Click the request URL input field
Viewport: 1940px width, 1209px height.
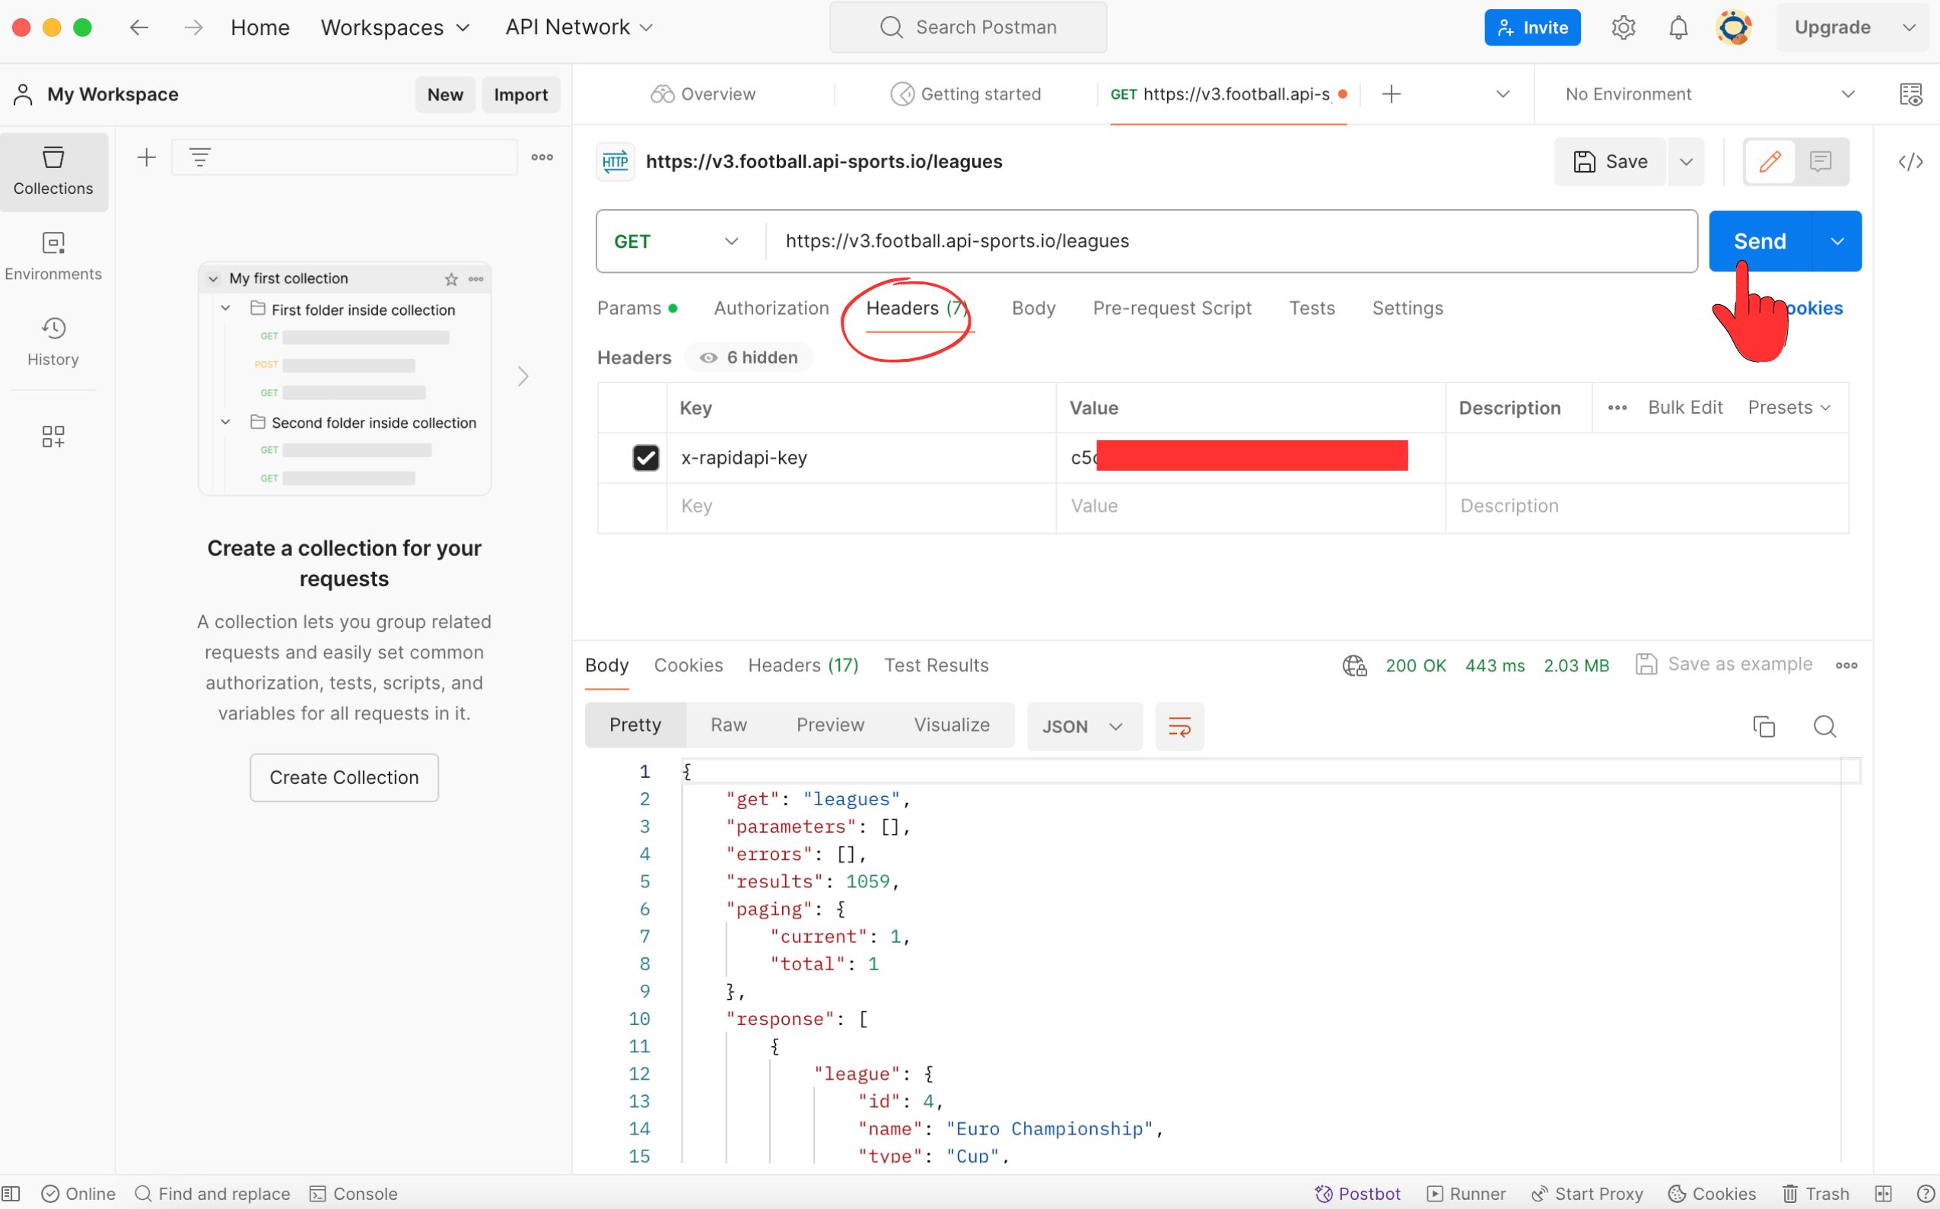(x=1230, y=242)
